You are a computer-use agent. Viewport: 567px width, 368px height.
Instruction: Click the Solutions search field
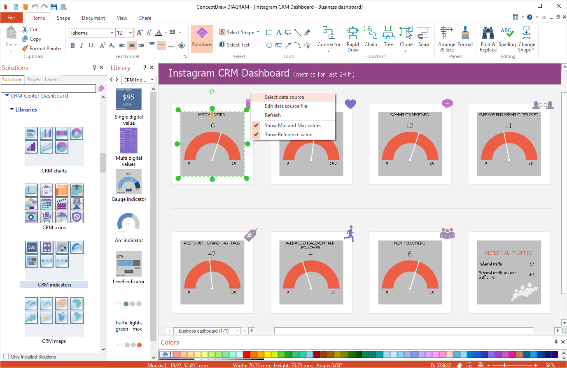(48, 89)
